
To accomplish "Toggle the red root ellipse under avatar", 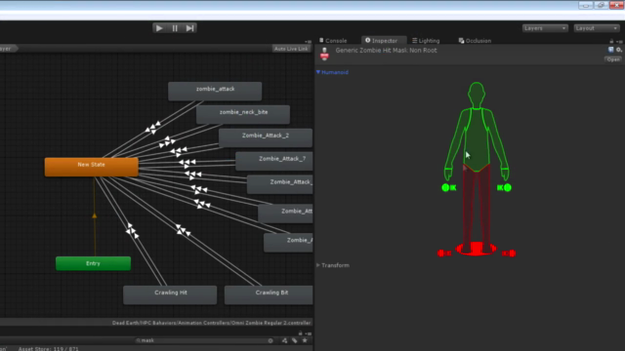I will click(477, 250).
